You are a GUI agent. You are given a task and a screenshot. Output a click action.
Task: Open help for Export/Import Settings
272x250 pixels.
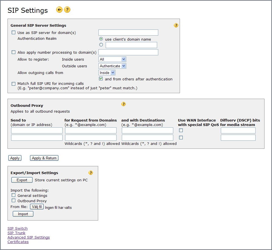point(91,173)
